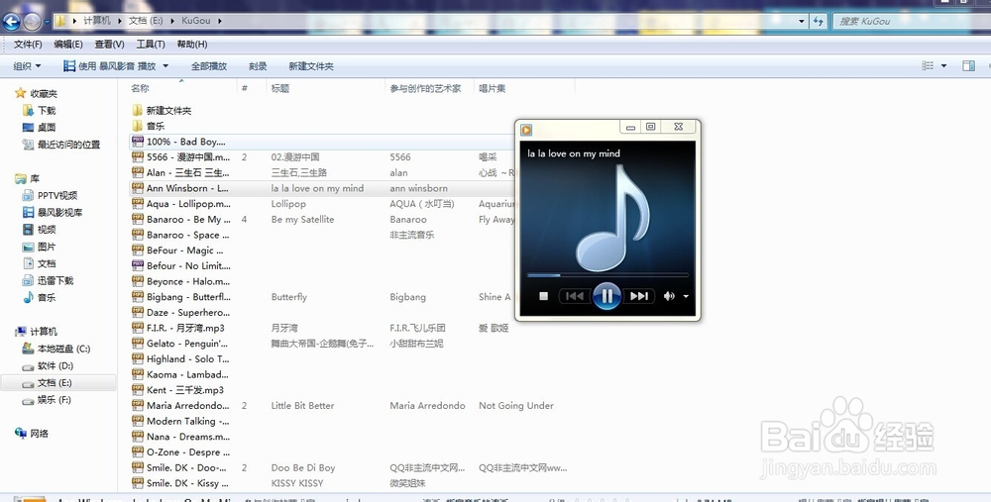Click the media player seek bar
This screenshot has height=502, width=991.
click(607, 275)
